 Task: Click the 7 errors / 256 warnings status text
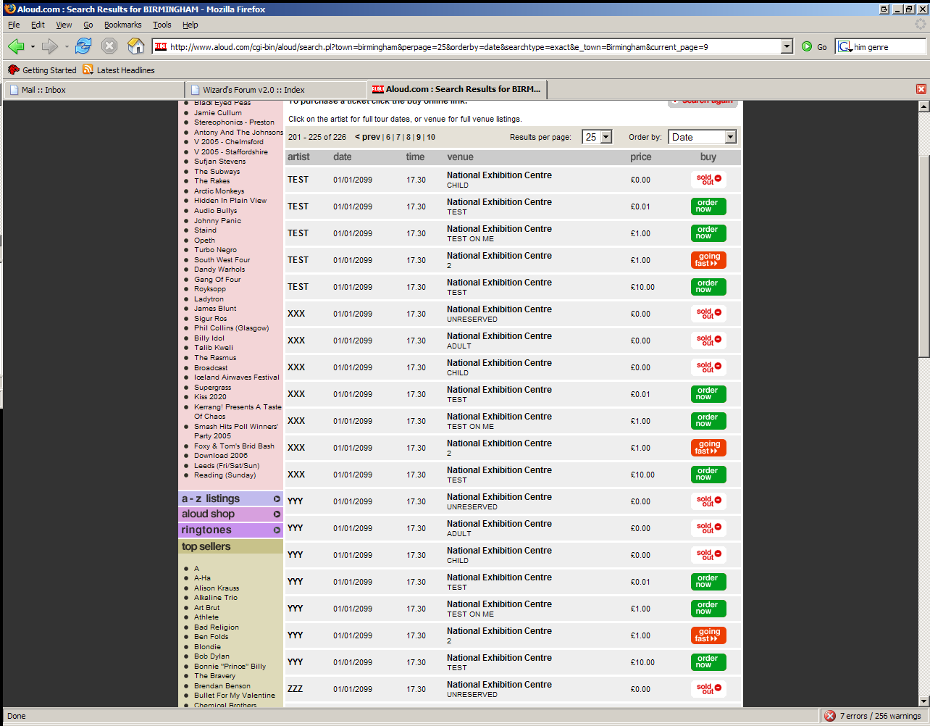coord(880,716)
